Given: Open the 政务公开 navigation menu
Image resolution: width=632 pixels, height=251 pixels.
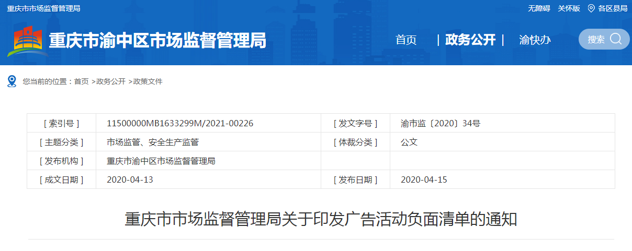Looking at the screenshot, I should (x=470, y=40).
